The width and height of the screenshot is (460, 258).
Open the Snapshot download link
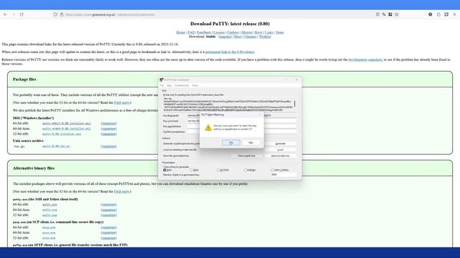point(225,37)
